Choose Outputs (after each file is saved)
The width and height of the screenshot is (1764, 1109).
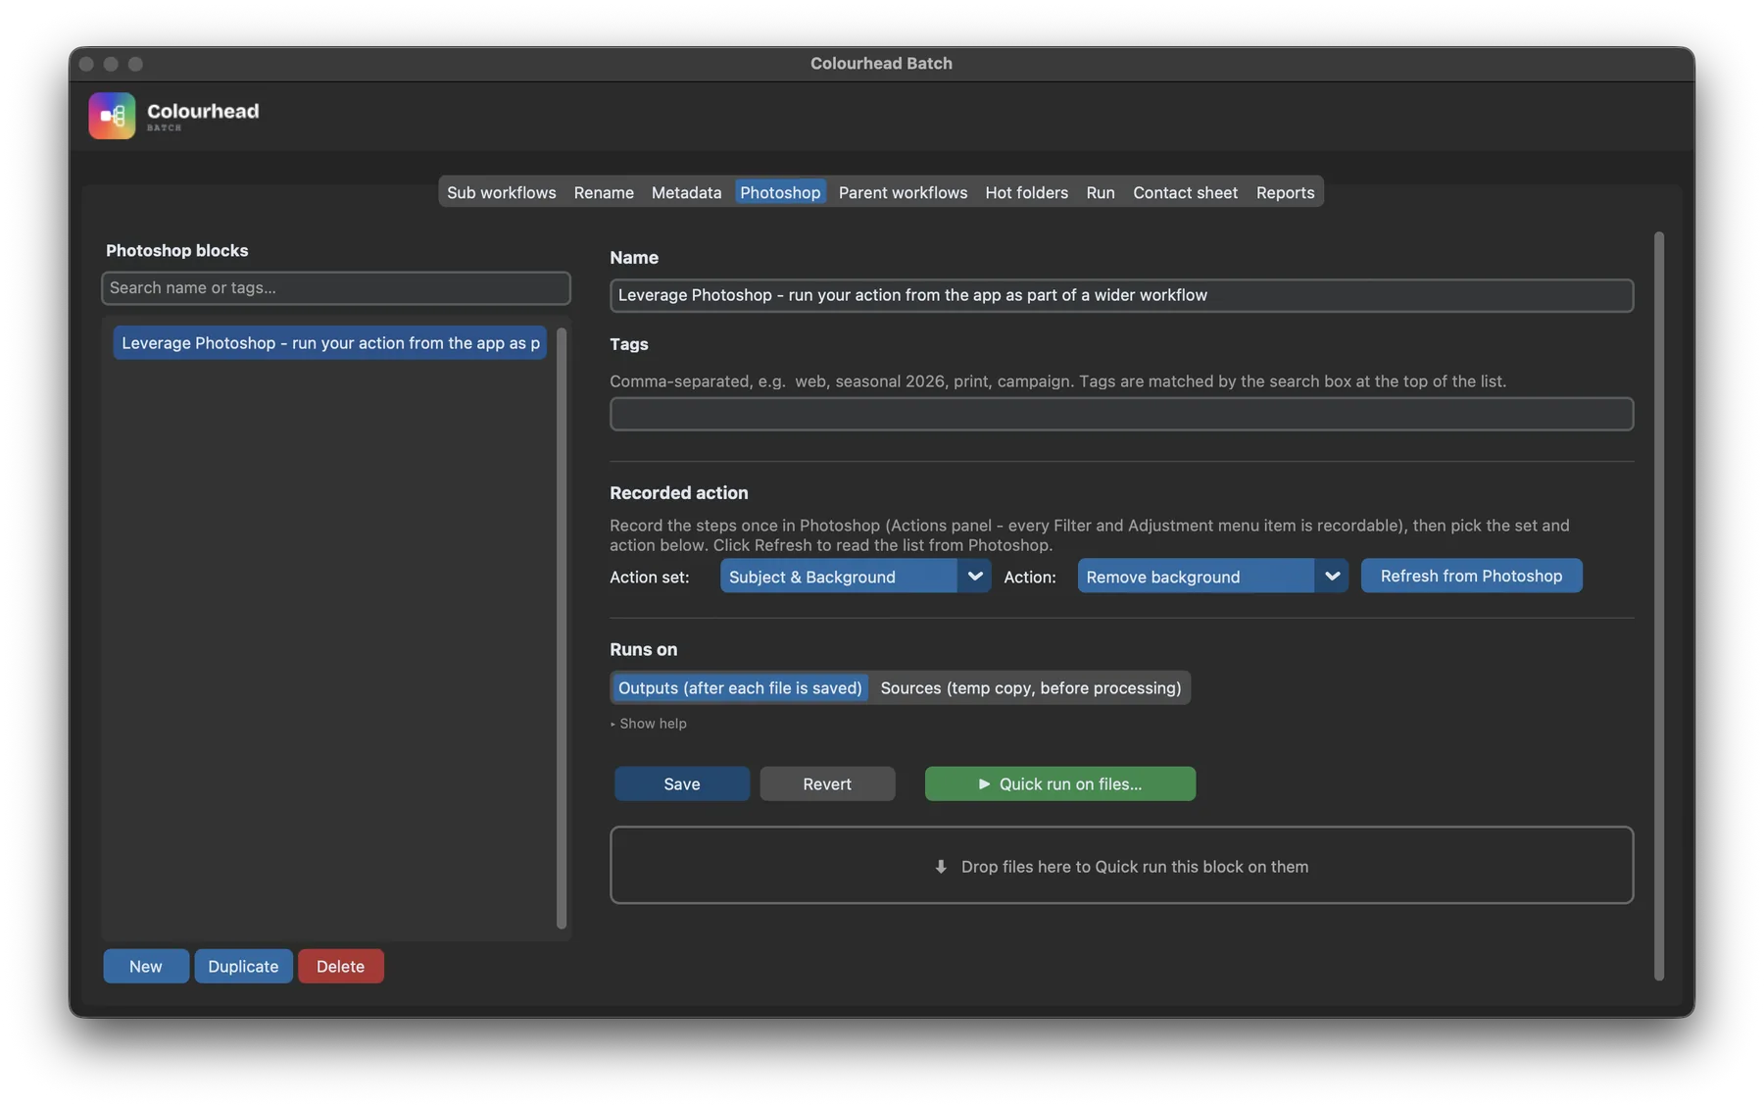click(740, 688)
